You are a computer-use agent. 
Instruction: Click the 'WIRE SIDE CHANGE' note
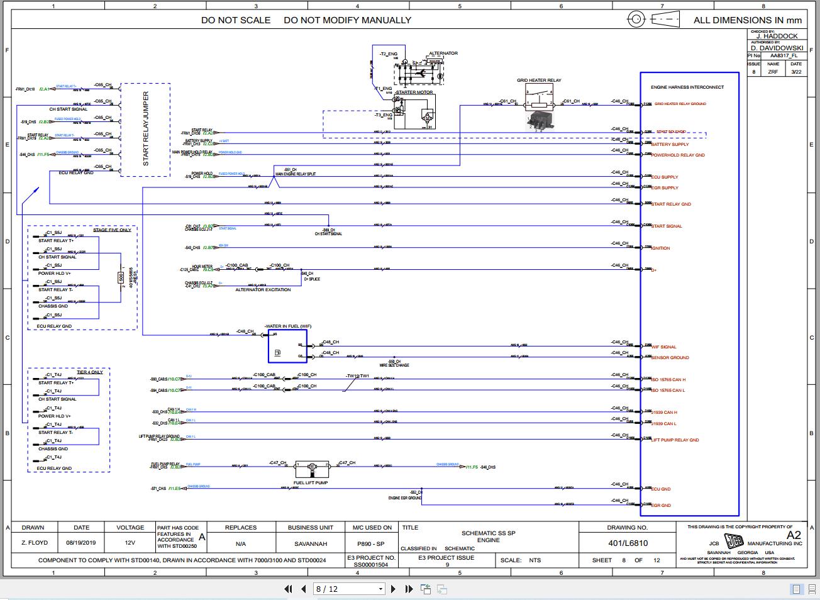pyautogui.click(x=394, y=365)
